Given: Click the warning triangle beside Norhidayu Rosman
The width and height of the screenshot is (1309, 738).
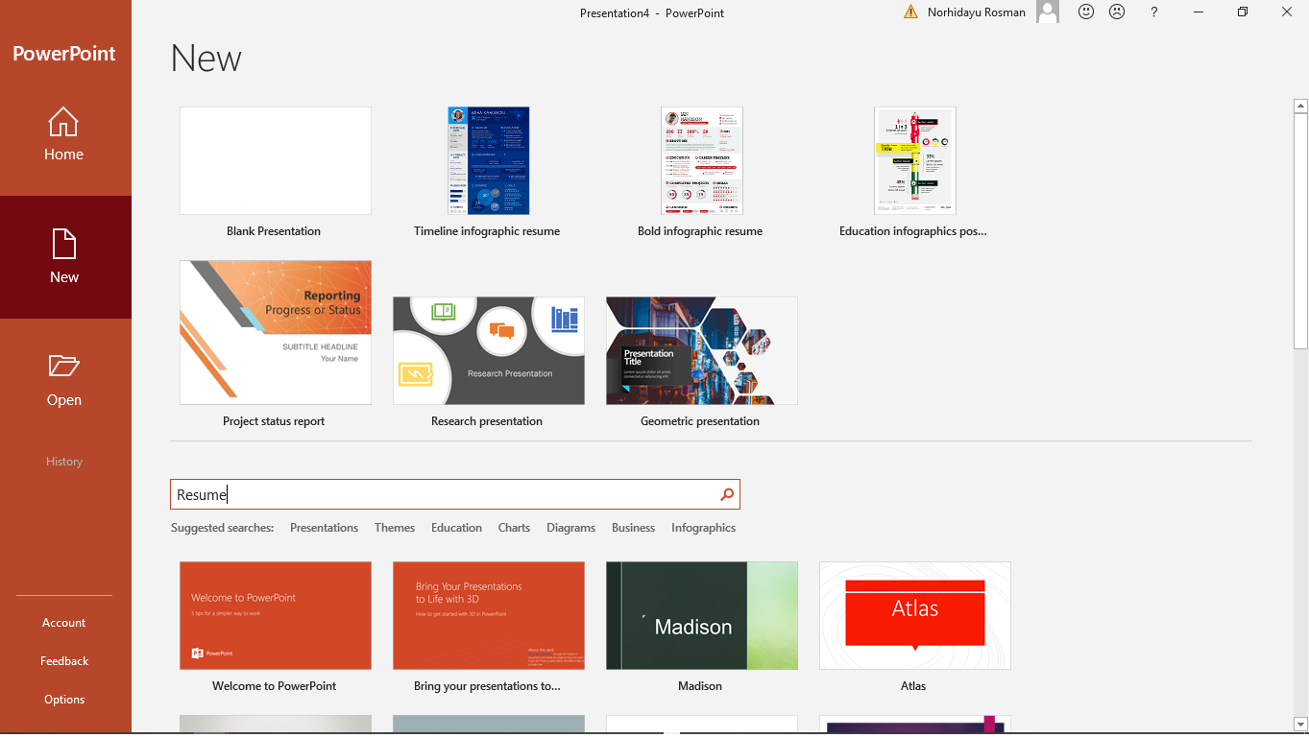Looking at the screenshot, I should tap(909, 12).
